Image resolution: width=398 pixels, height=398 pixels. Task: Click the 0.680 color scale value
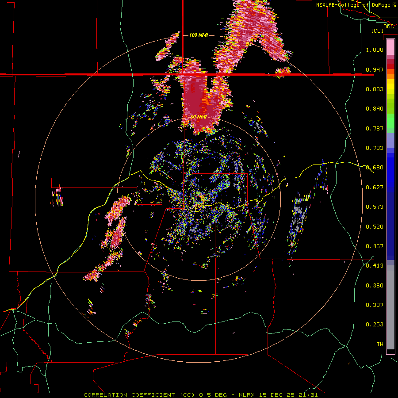click(375, 168)
